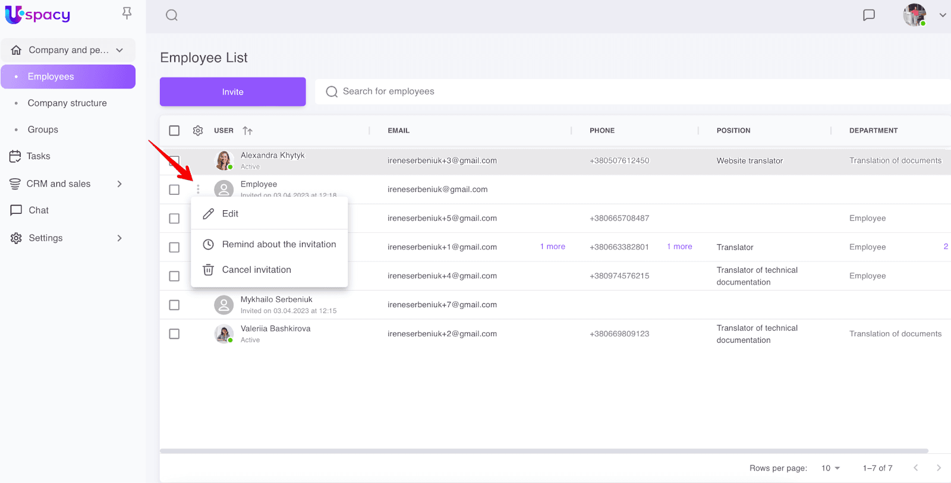951x483 pixels.
Task: Click the Invite button
Action: click(x=232, y=92)
